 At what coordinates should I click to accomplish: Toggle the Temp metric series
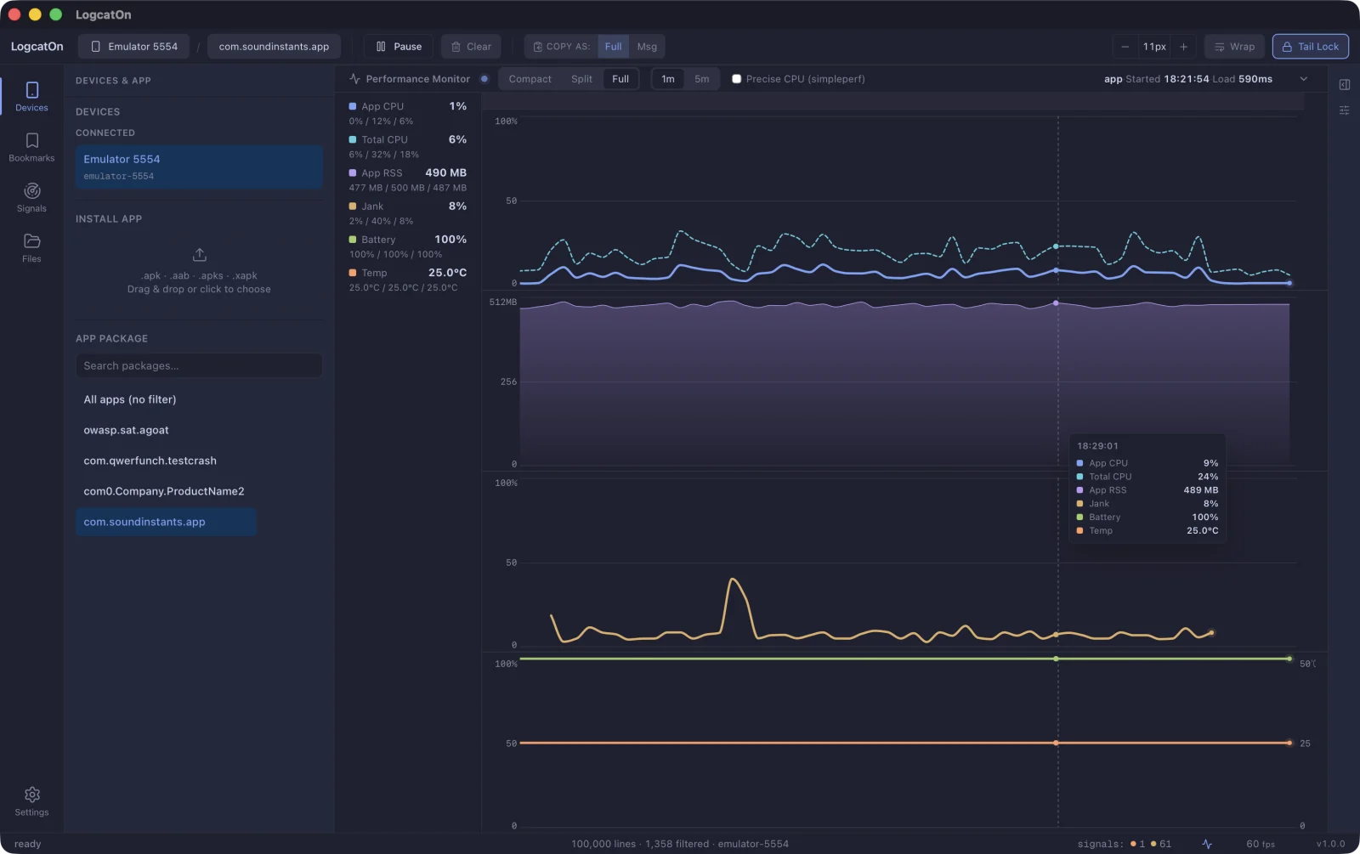(408, 280)
